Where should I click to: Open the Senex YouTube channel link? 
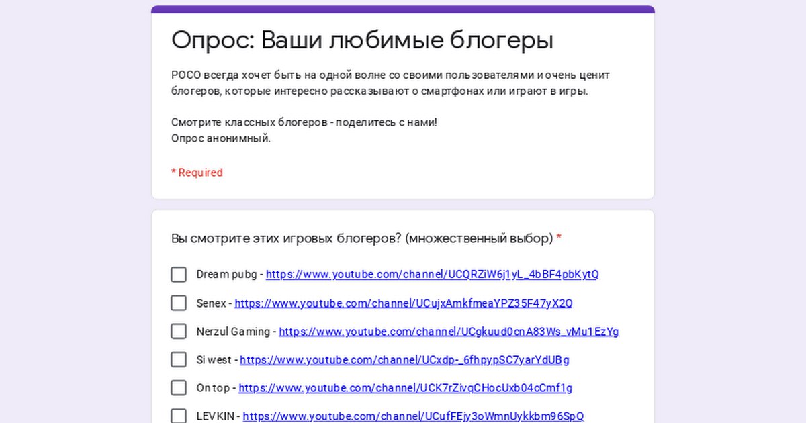tap(404, 303)
